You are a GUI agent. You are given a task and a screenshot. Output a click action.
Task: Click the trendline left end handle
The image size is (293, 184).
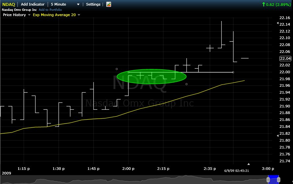[x=128, y=72]
